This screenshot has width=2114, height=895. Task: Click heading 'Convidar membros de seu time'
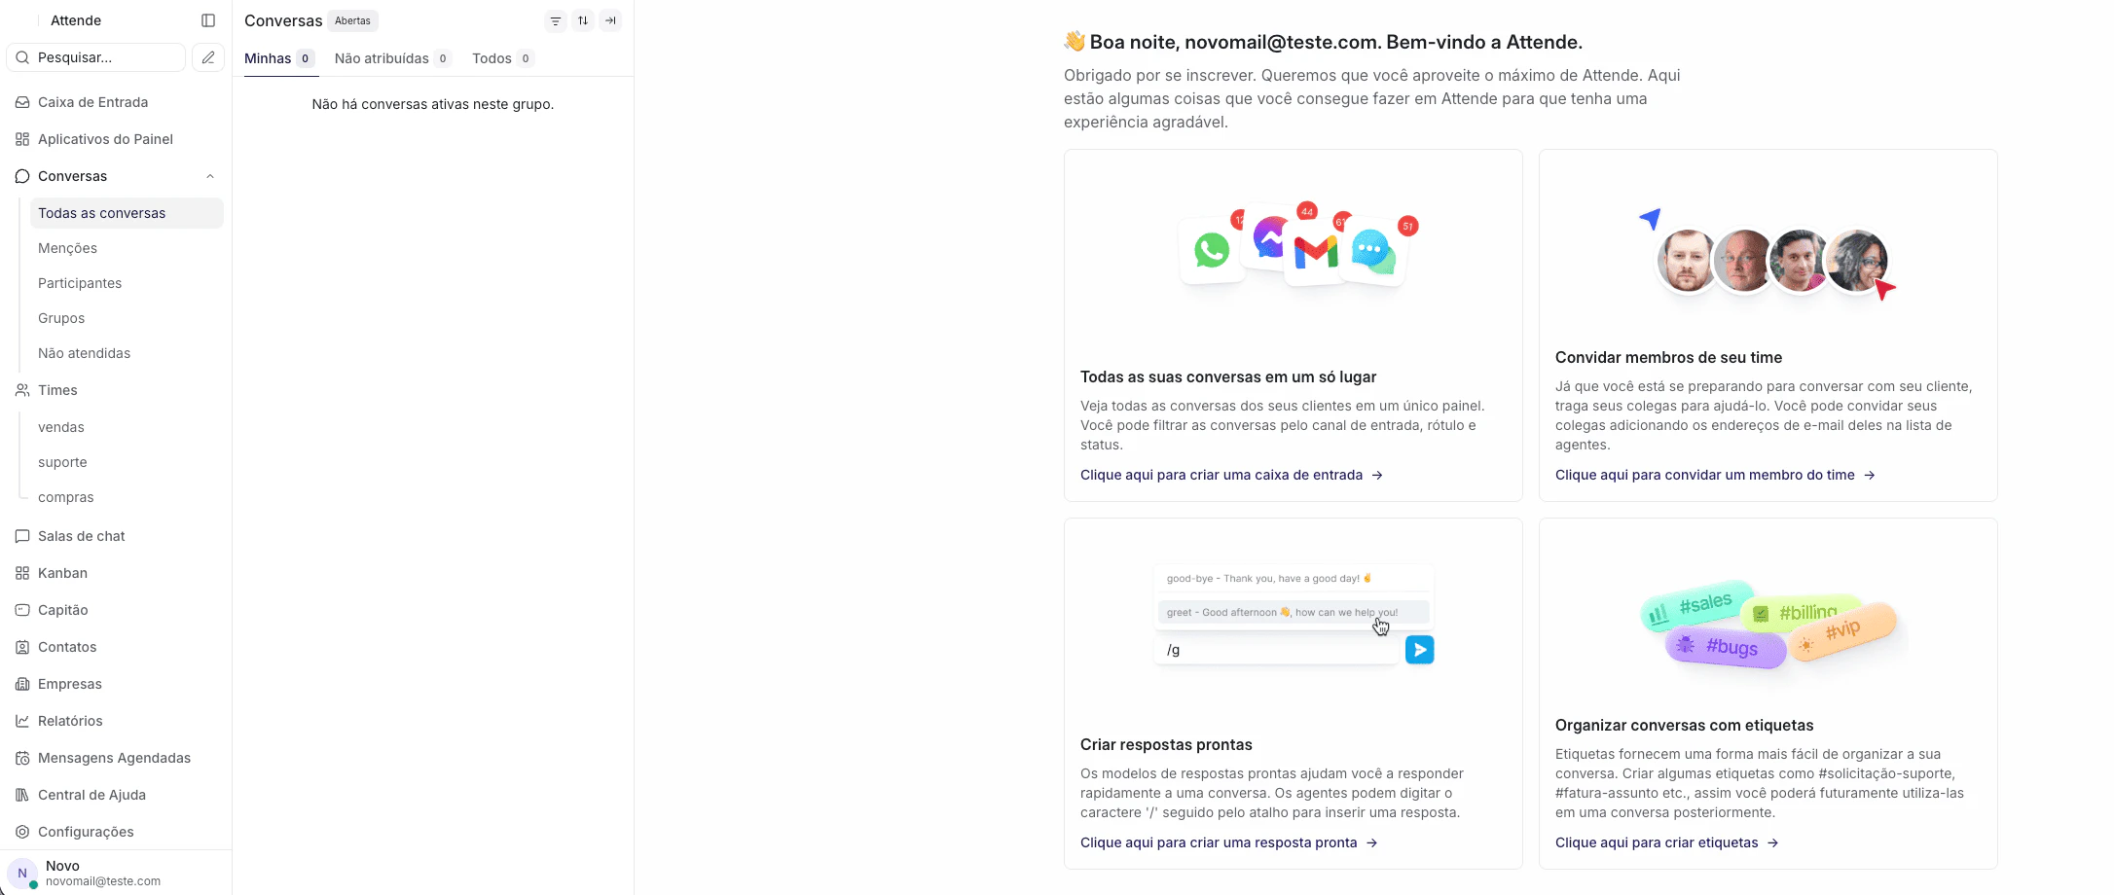tap(1668, 357)
